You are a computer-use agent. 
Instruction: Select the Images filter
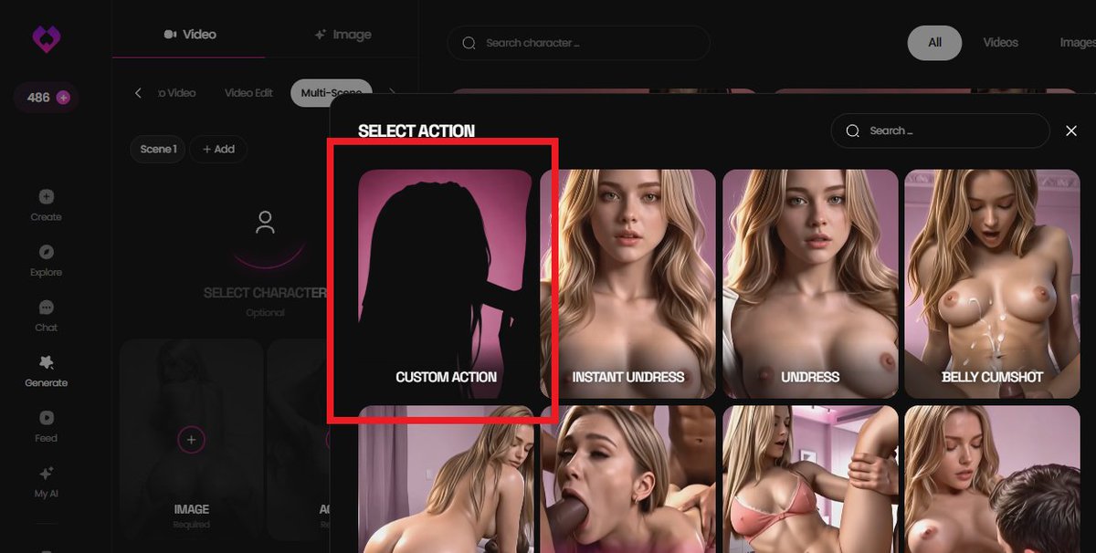tap(1078, 42)
